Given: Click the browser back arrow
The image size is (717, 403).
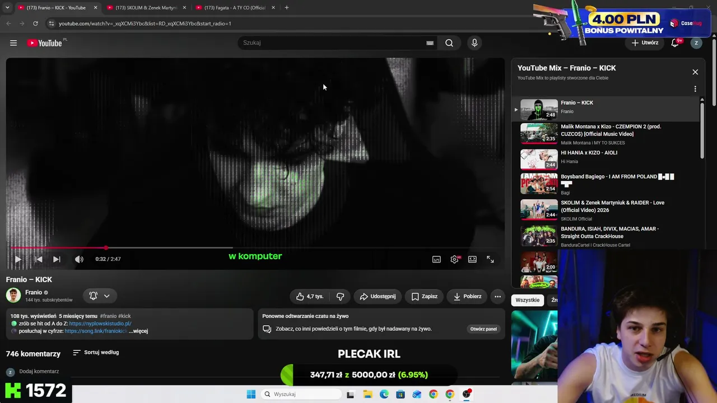Looking at the screenshot, I should click(8, 24).
